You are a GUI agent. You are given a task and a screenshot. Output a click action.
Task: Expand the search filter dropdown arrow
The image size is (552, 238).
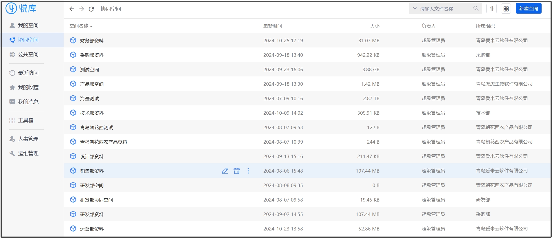click(x=415, y=8)
